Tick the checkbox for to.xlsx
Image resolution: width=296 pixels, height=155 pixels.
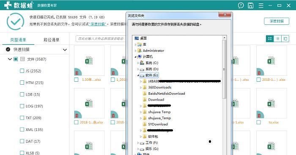259,122
